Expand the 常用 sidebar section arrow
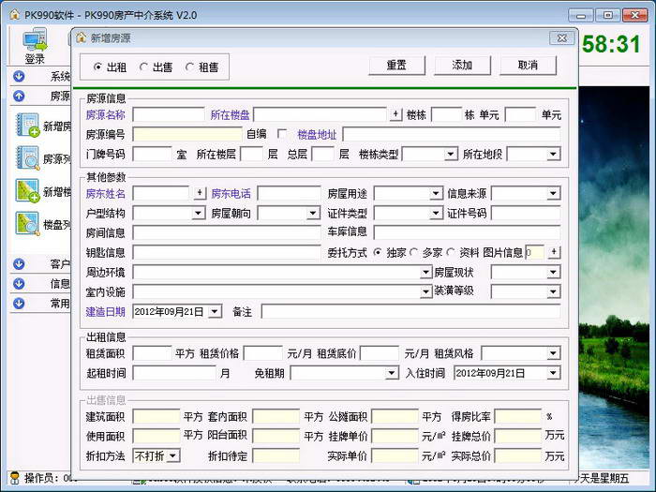656x492 pixels. pos(19,304)
